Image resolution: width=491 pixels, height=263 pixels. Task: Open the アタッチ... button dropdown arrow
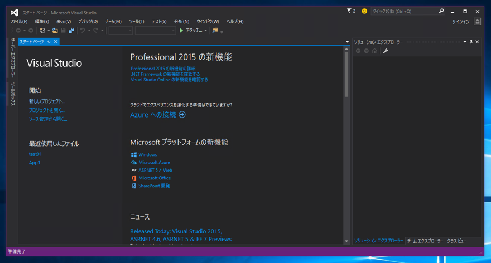point(205,31)
